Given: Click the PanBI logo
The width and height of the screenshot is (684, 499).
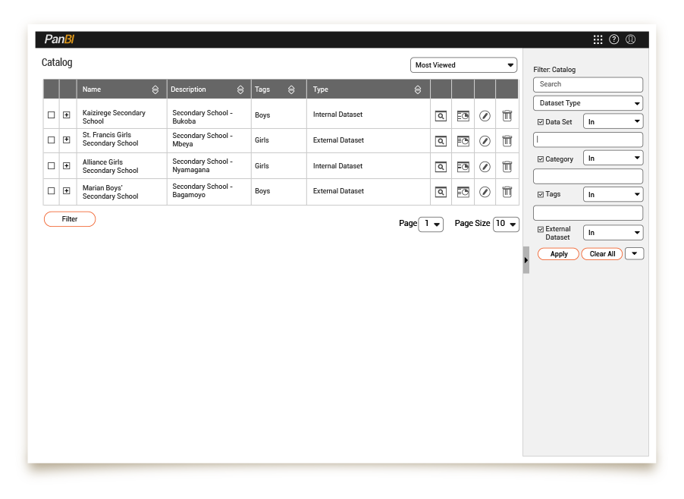Looking at the screenshot, I should pyautogui.click(x=59, y=39).
